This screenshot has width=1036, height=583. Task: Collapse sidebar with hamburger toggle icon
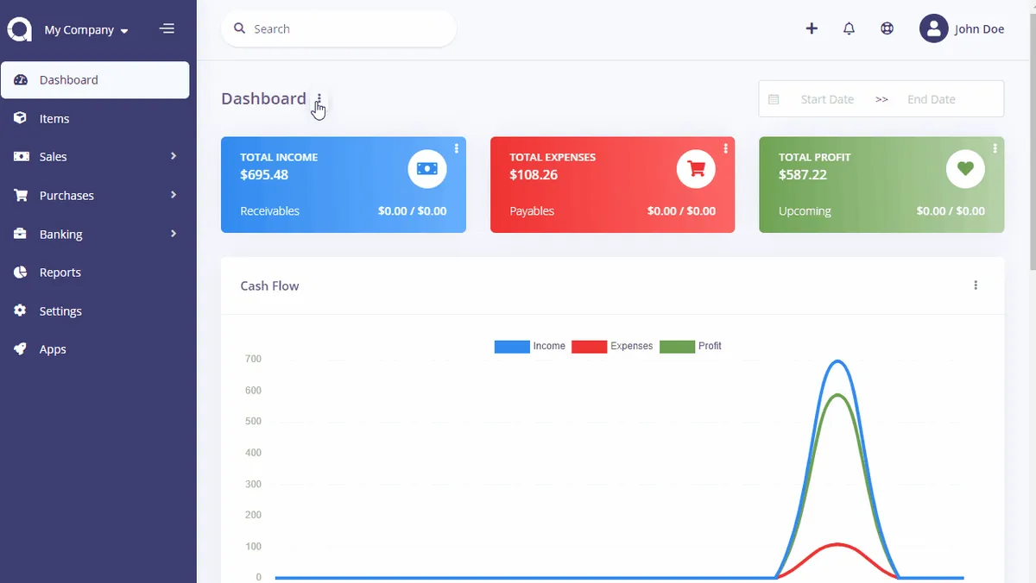point(167,29)
